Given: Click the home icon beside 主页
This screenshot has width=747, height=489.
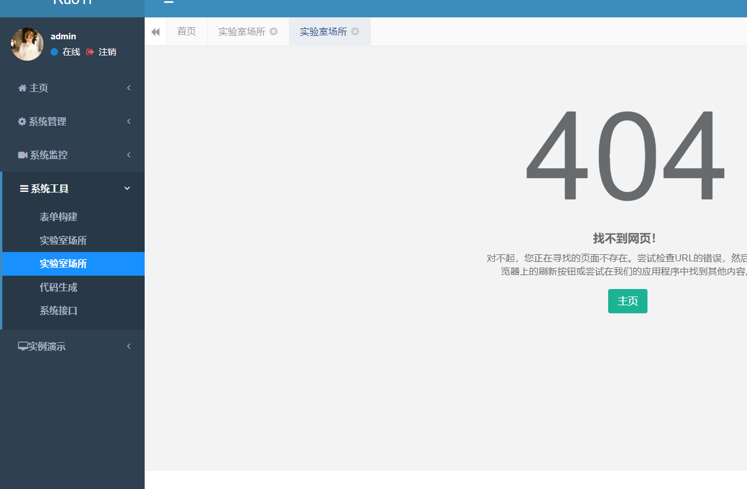Looking at the screenshot, I should 22,88.
